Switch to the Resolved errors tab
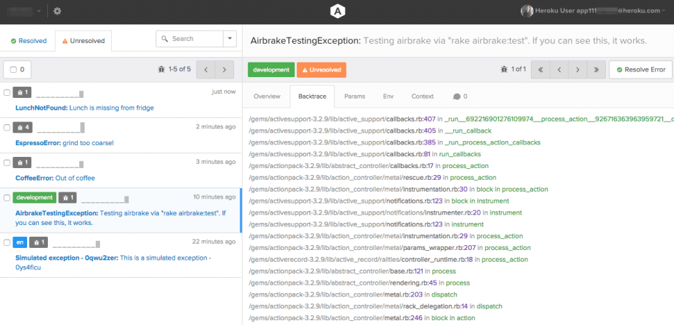 pyautogui.click(x=28, y=41)
